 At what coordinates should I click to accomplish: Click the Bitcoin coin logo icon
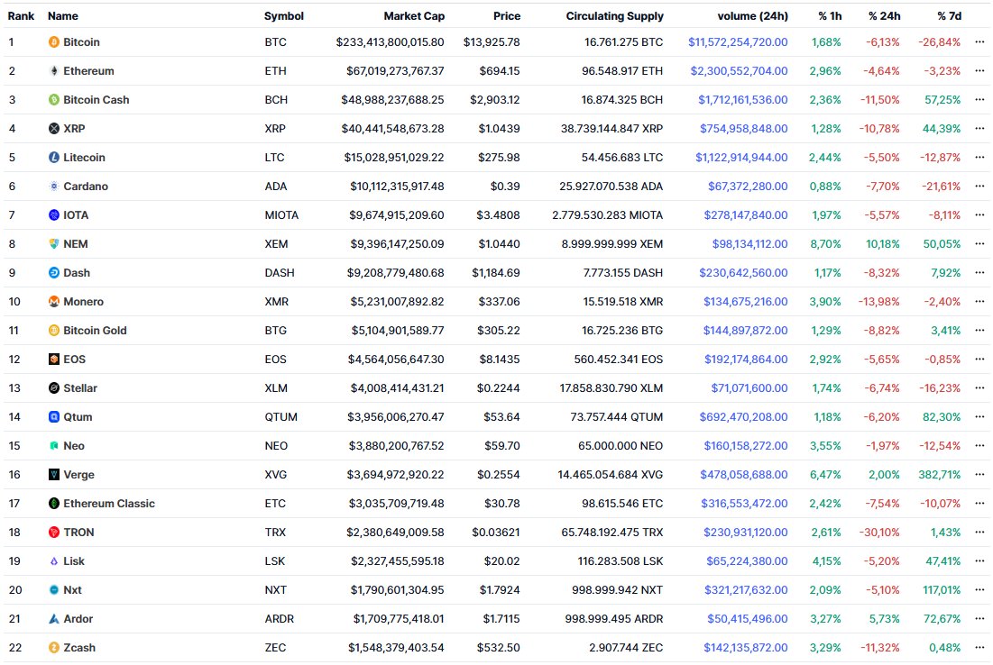pos(54,41)
